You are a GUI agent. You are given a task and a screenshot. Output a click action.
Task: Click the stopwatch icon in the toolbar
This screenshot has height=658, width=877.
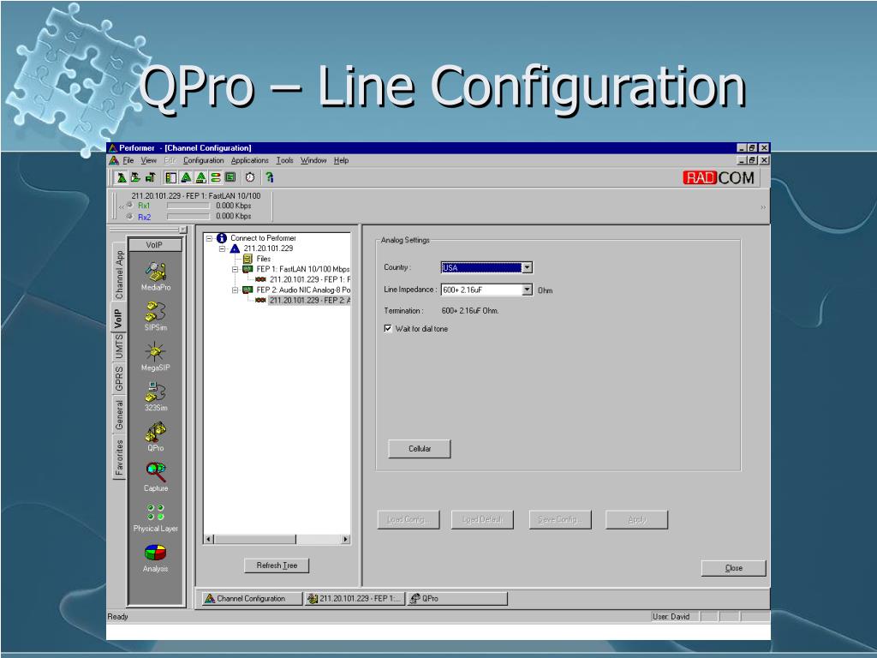tap(250, 177)
